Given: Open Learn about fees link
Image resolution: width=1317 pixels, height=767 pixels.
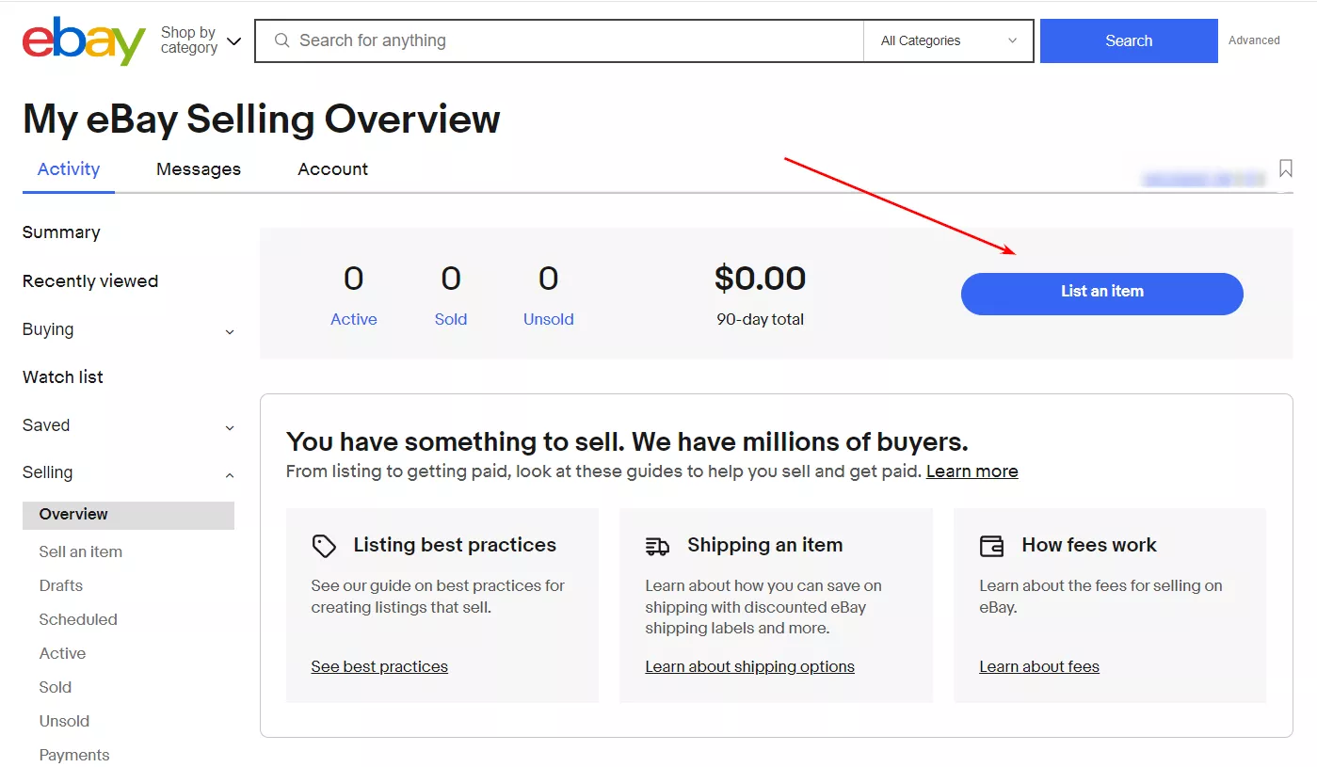Looking at the screenshot, I should tap(1039, 667).
